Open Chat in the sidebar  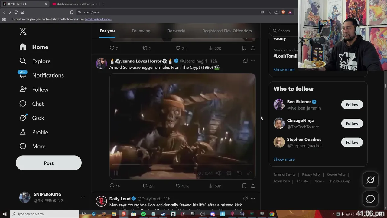coord(31,104)
